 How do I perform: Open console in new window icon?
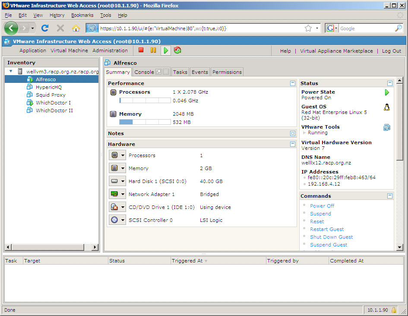158,72
